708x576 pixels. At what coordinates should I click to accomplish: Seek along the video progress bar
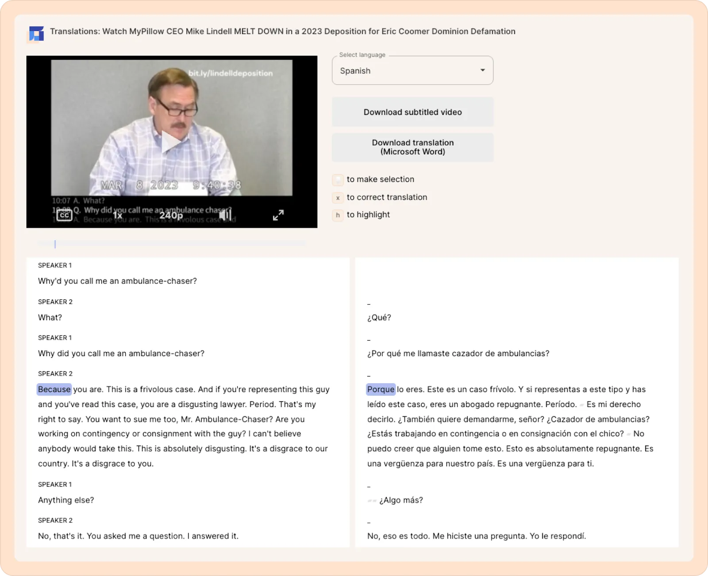coord(172,244)
